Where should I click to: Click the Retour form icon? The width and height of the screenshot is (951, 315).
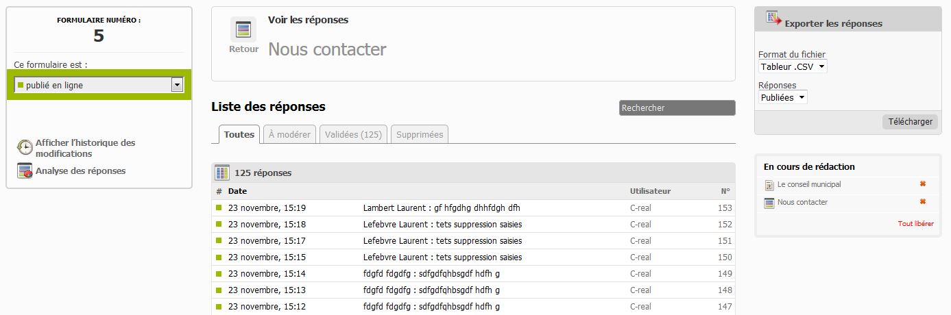click(x=243, y=29)
